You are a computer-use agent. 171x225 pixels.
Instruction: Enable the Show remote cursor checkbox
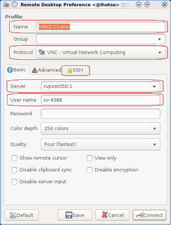(x=14, y=158)
